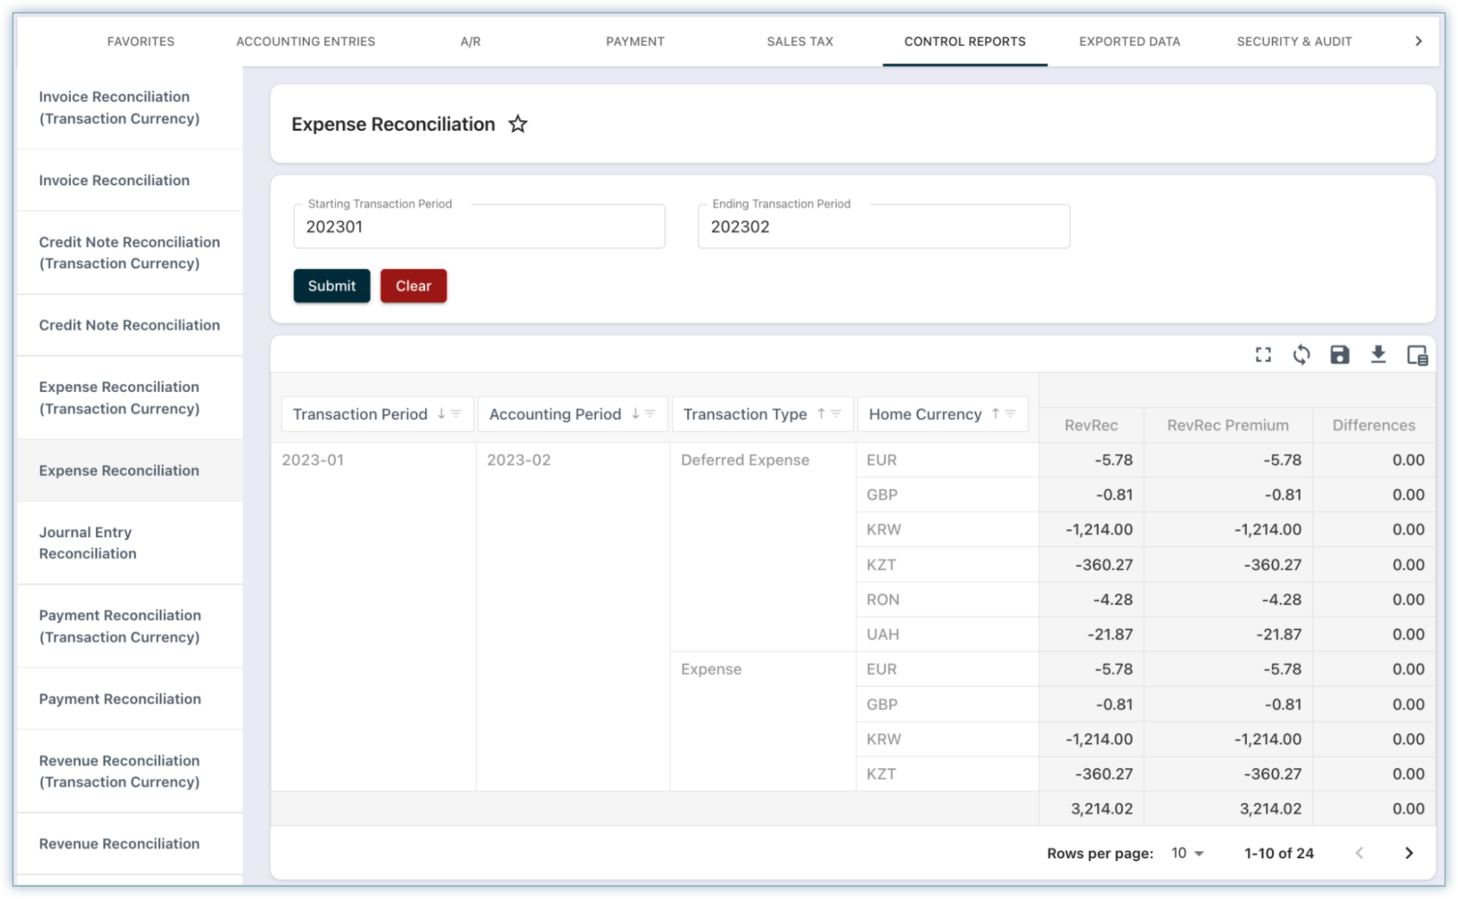1458x899 pixels.
Task: Go to next page of results
Action: 1409,853
